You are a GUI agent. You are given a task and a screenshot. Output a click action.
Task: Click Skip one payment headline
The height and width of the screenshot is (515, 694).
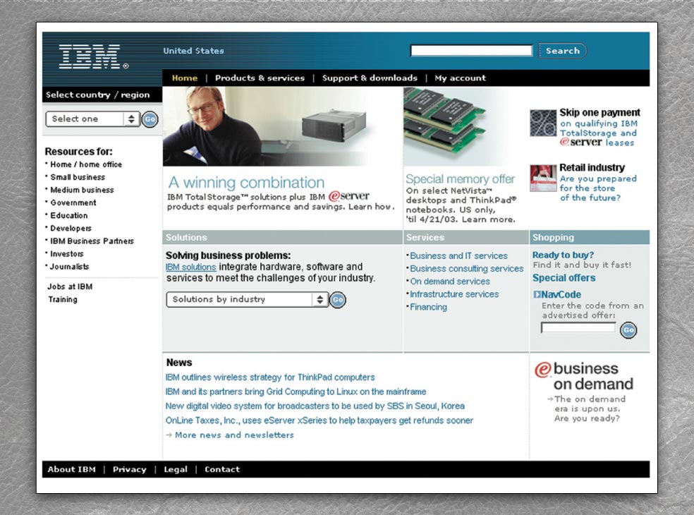click(599, 112)
